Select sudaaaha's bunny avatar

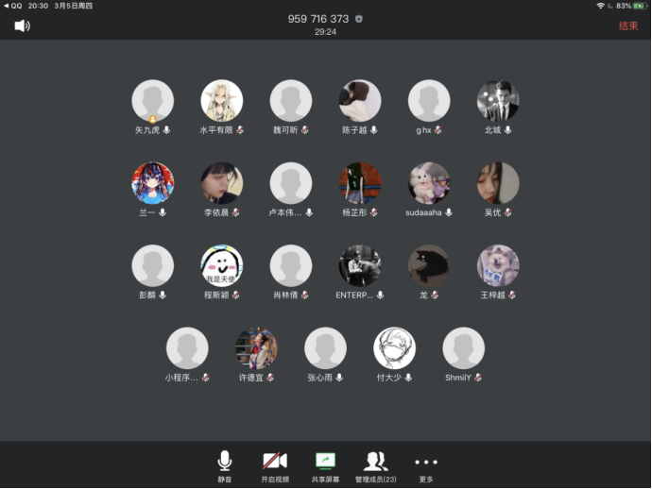pos(429,183)
